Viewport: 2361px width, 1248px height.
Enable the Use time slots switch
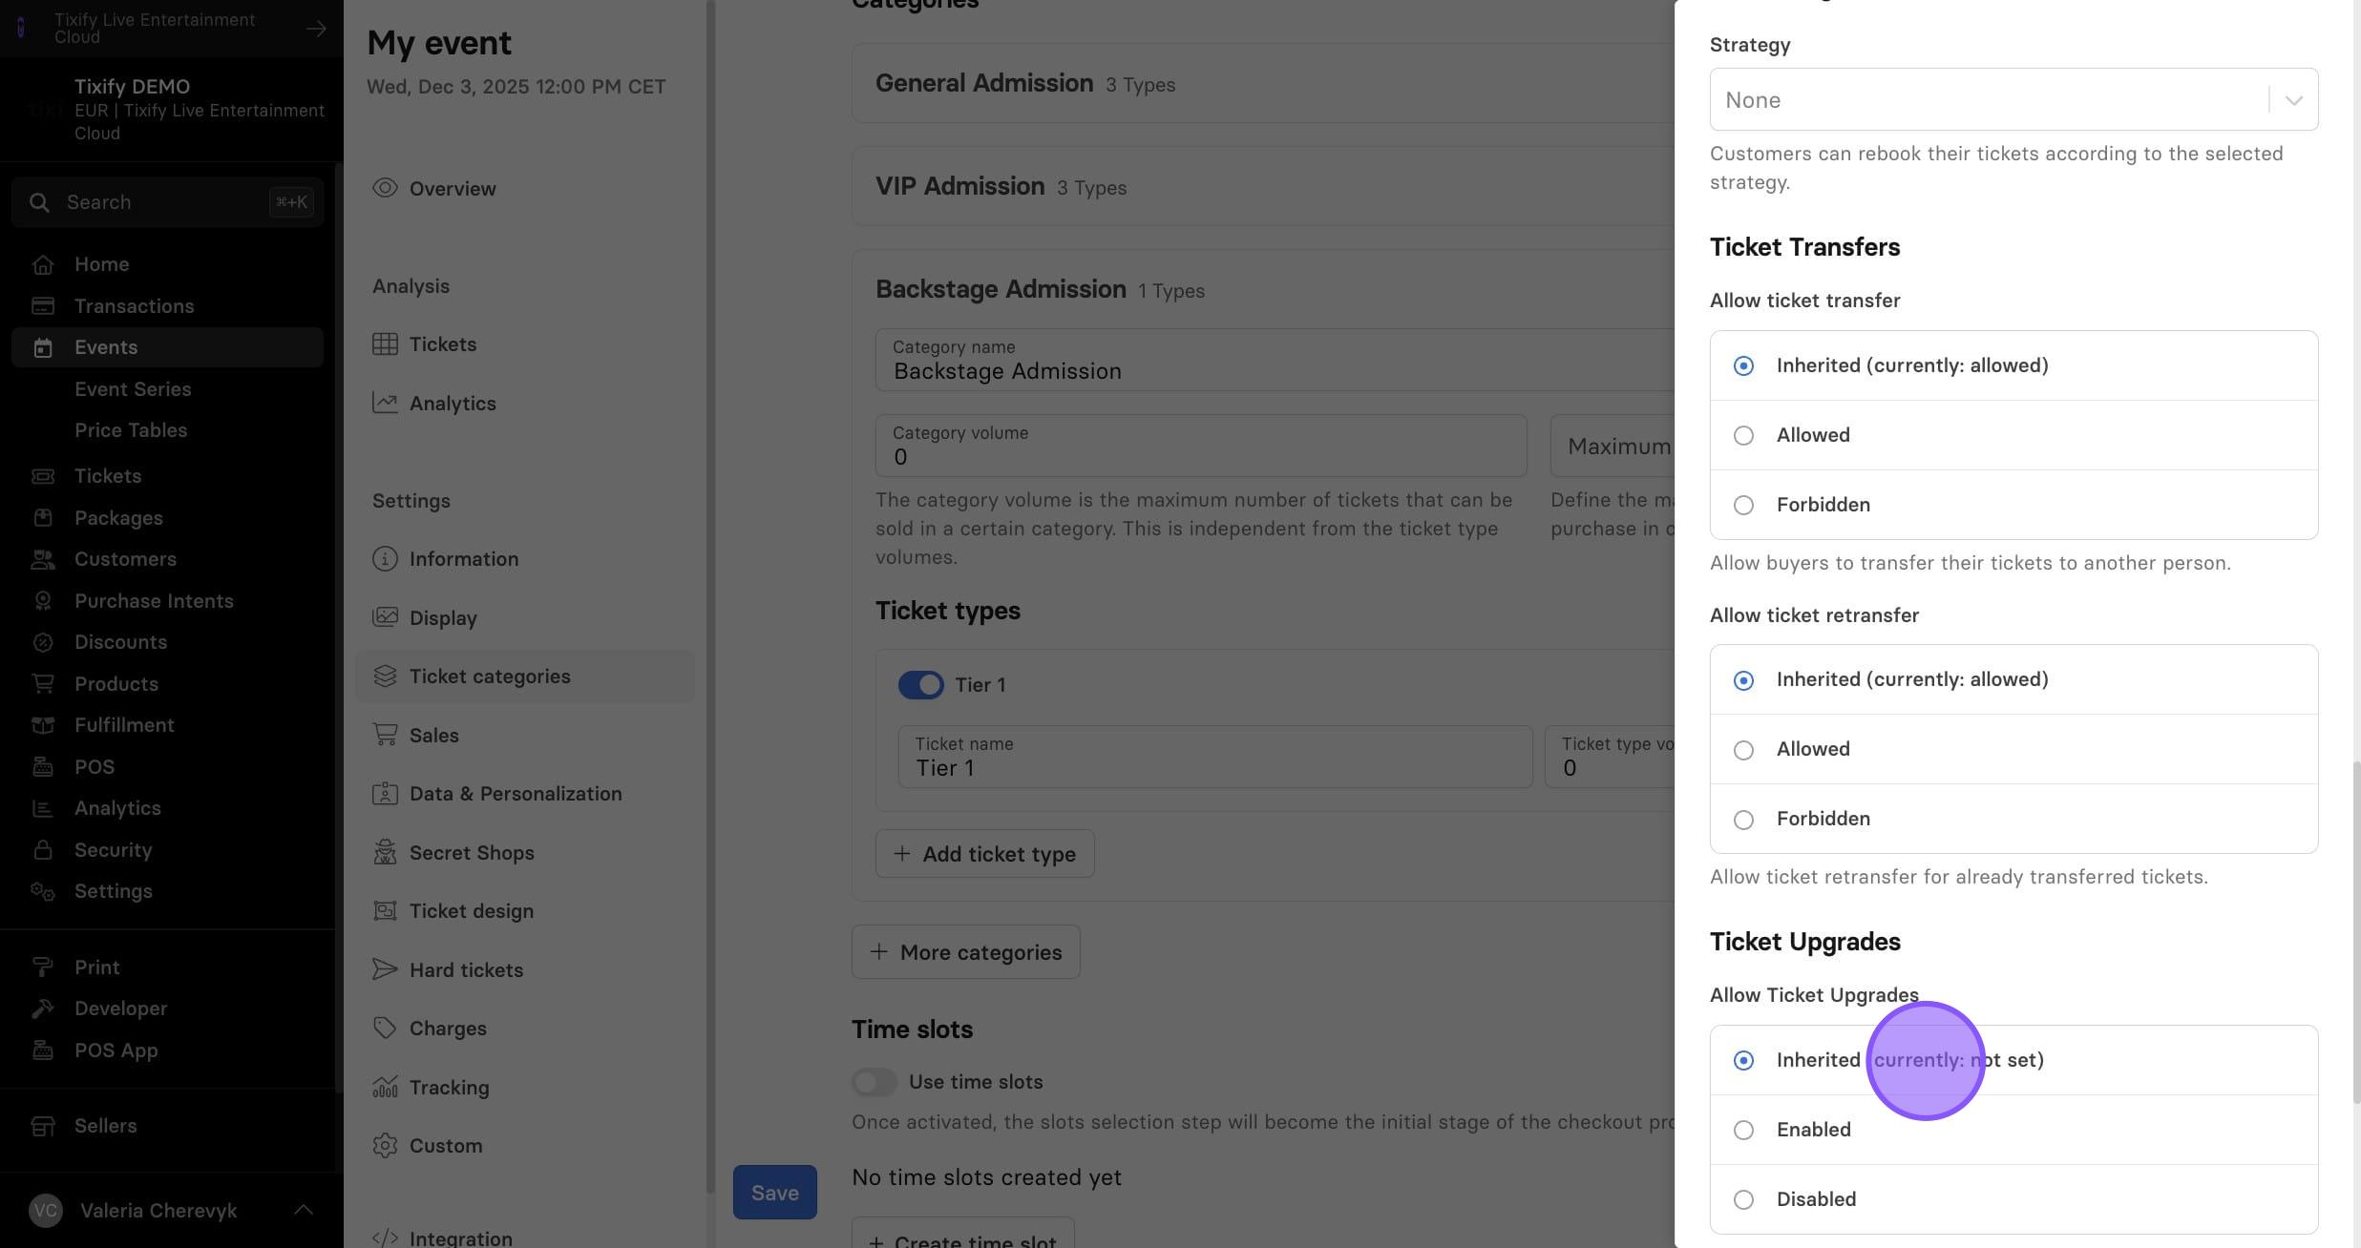tap(874, 1082)
